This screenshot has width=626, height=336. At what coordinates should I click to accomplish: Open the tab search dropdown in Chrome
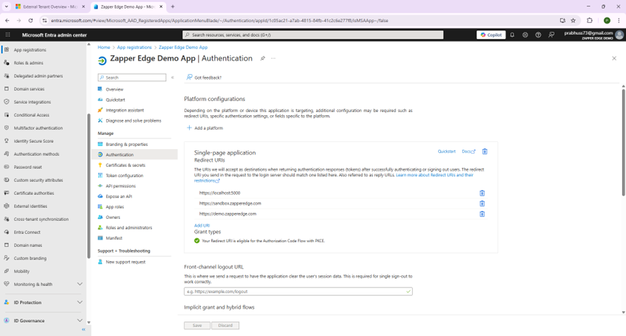(x=7, y=7)
